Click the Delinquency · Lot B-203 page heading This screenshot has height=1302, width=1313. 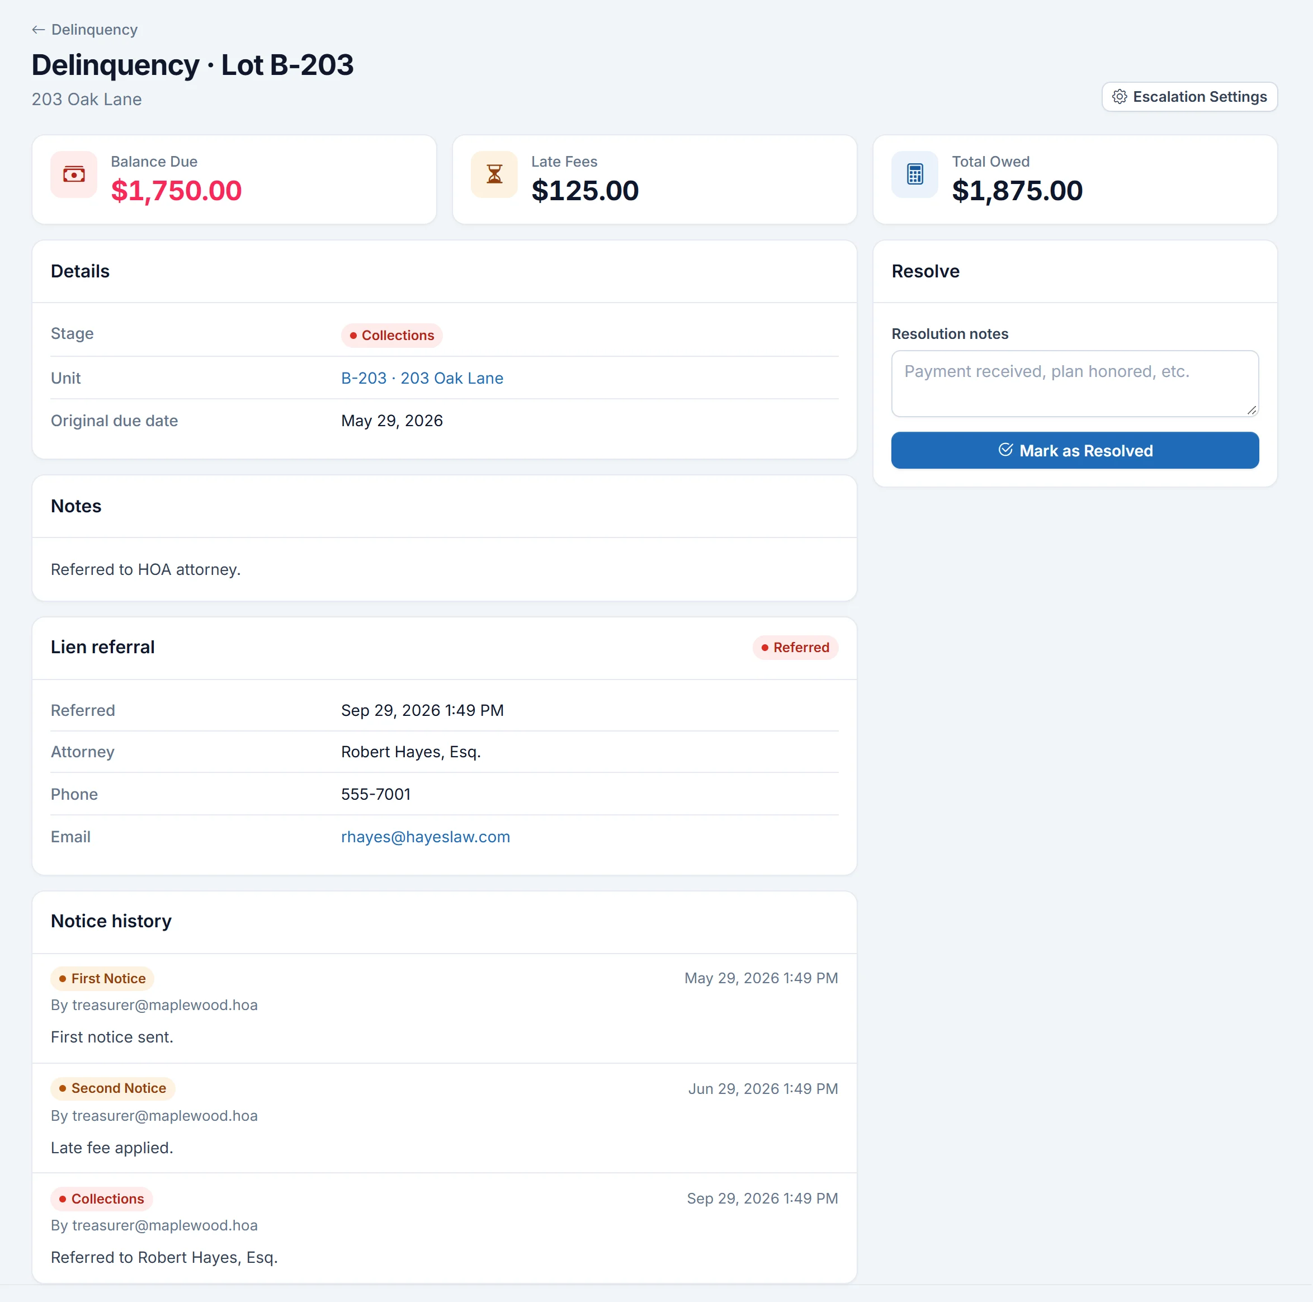(192, 65)
